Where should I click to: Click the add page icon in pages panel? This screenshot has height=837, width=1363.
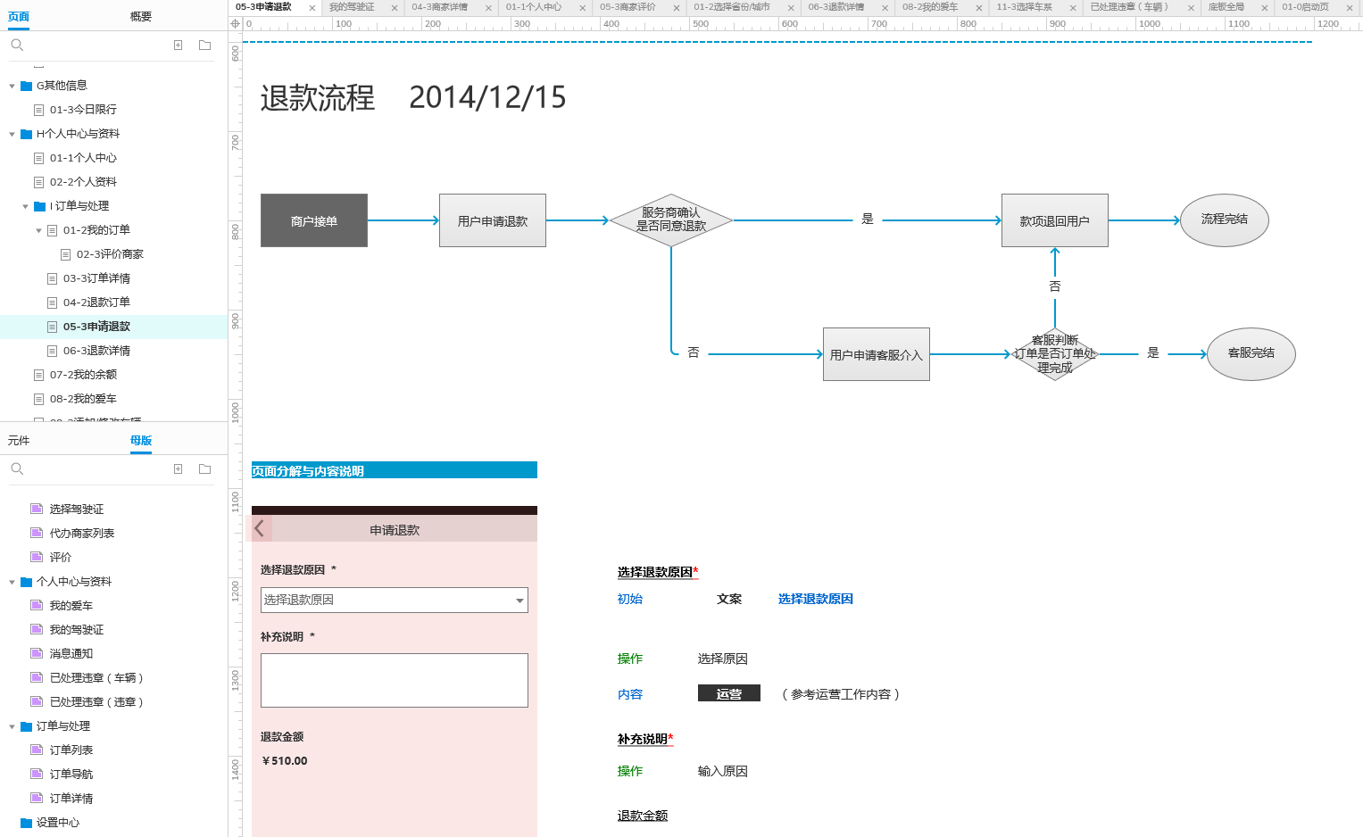click(x=179, y=45)
